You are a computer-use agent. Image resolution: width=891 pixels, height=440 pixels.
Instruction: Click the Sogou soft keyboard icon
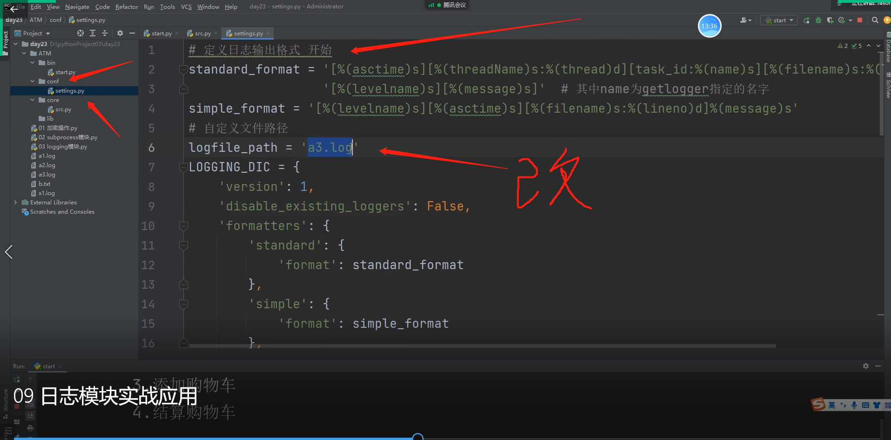coord(865,405)
